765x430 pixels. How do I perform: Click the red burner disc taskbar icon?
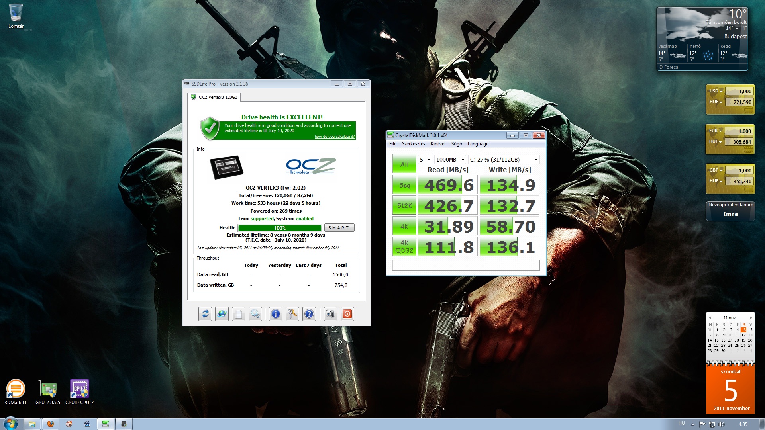69,424
